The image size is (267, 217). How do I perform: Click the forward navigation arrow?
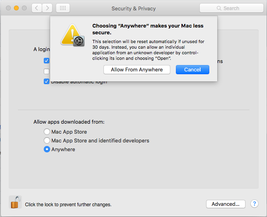click(47, 8)
